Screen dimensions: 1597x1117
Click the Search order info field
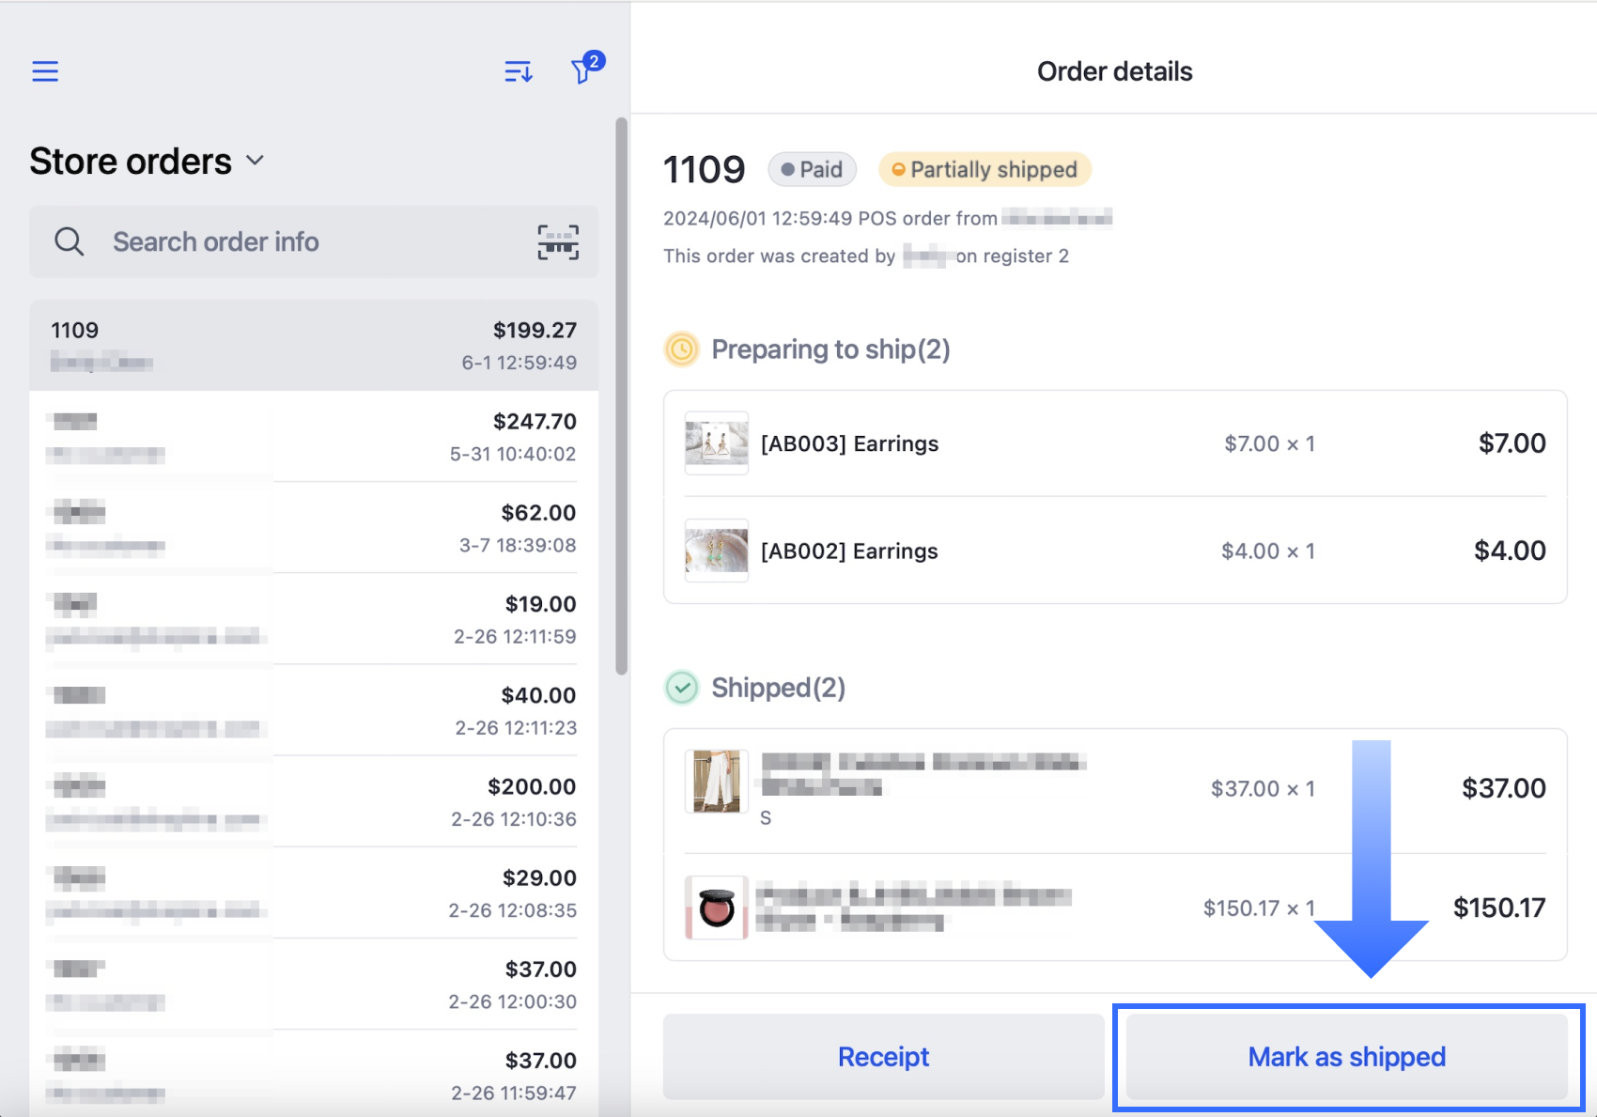(314, 241)
